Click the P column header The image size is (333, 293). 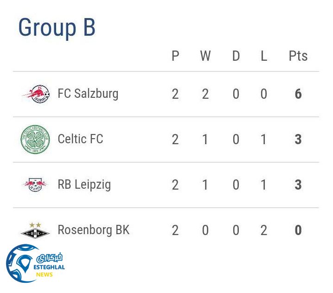[x=175, y=56]
